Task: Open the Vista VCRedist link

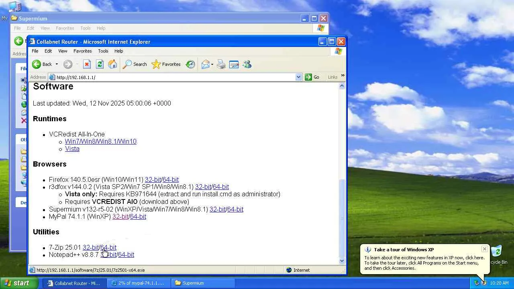Action: pyautogui.click(x=72, y=149)
